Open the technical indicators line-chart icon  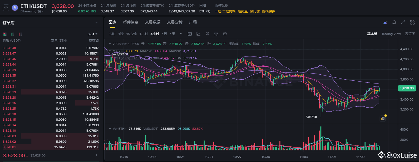click(198, 34)
